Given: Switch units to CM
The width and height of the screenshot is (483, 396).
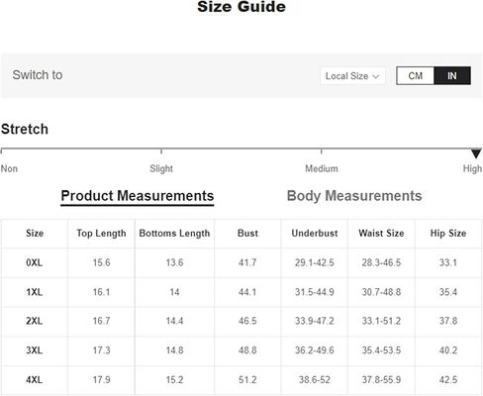Looking at the screenshot, I should [x=415, y=76].
